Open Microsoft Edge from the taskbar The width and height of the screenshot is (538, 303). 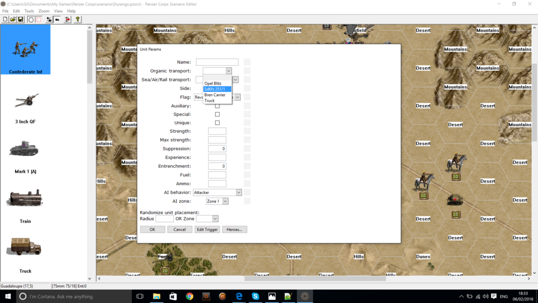click(x=239, y=296)
